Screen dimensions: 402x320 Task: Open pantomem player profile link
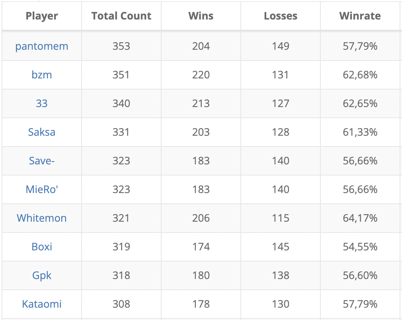42,46
